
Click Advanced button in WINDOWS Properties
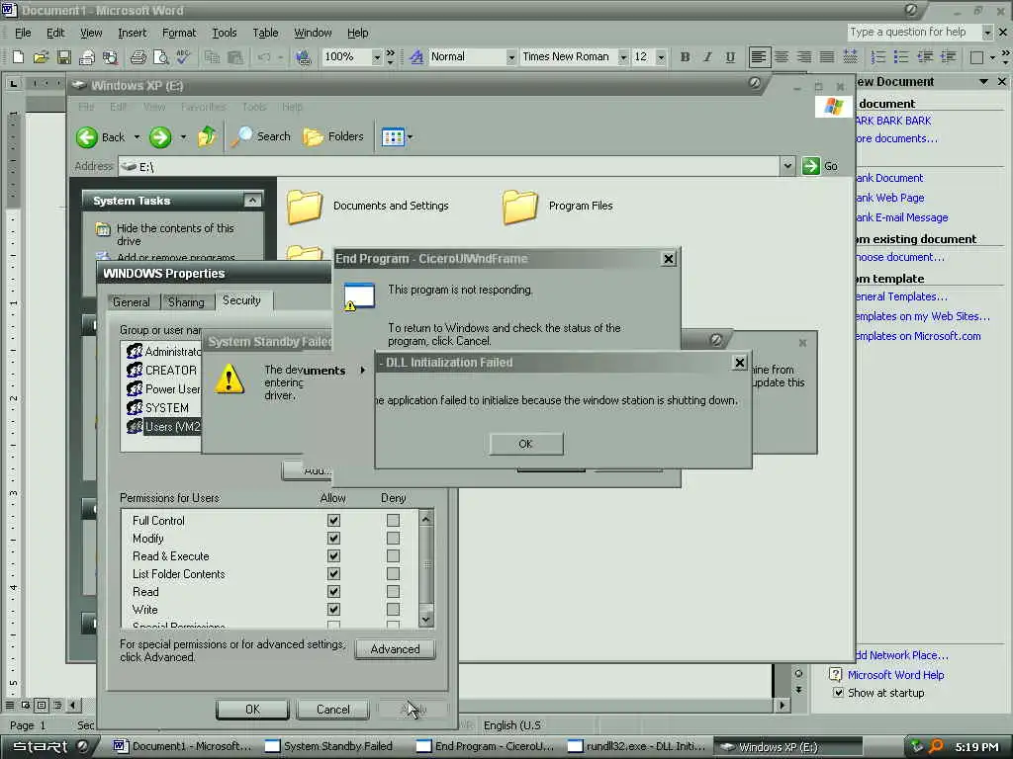[395, 649]
